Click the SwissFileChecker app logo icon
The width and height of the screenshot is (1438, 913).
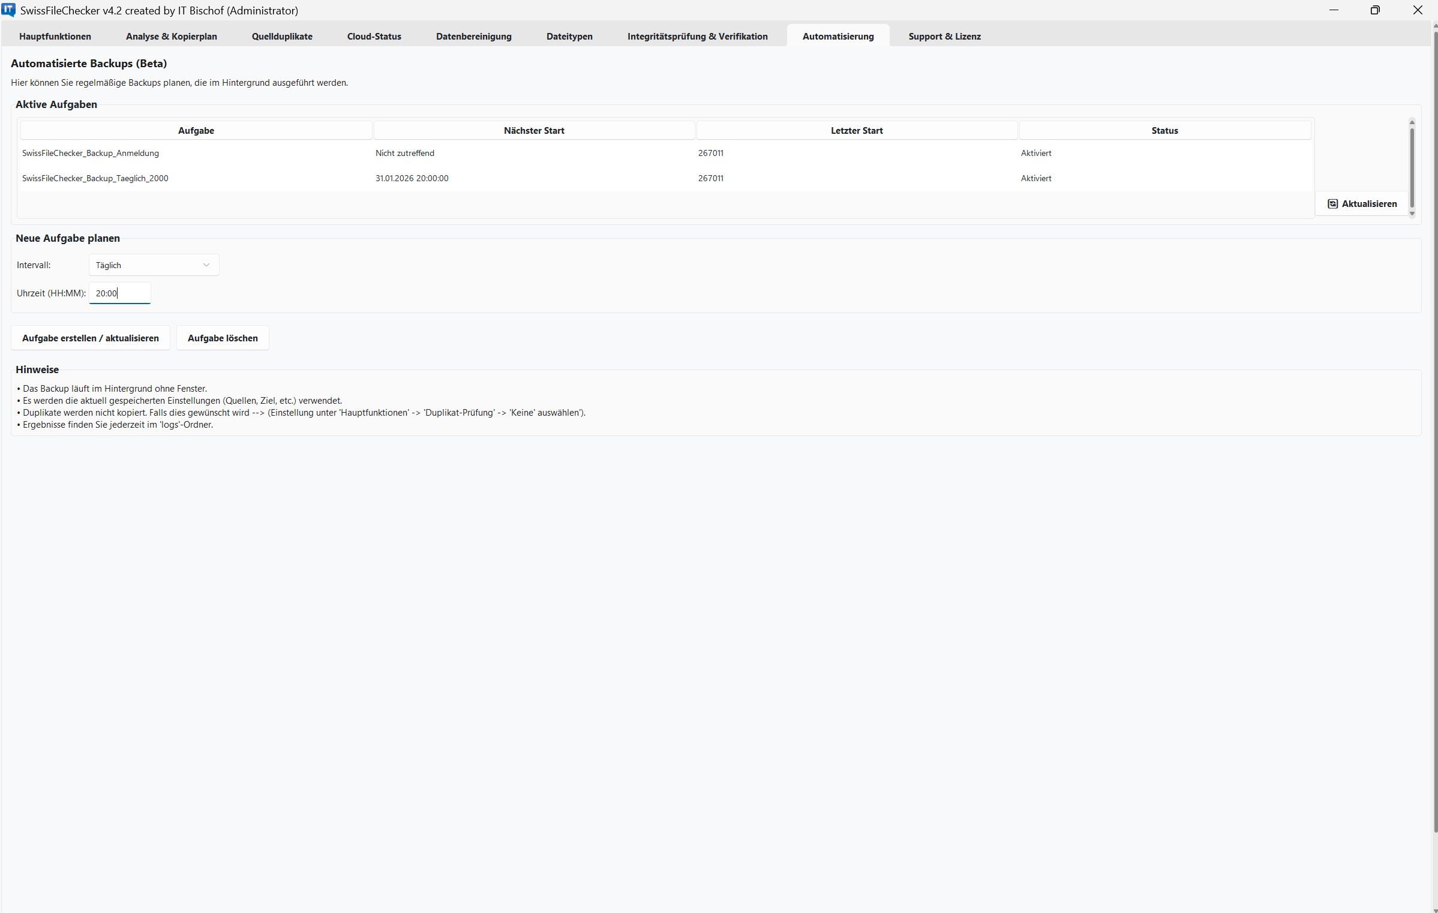pyautogui.click(x=8, y=10)
